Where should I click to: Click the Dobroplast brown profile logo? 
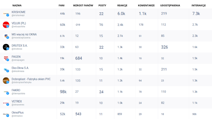[6, 80]
